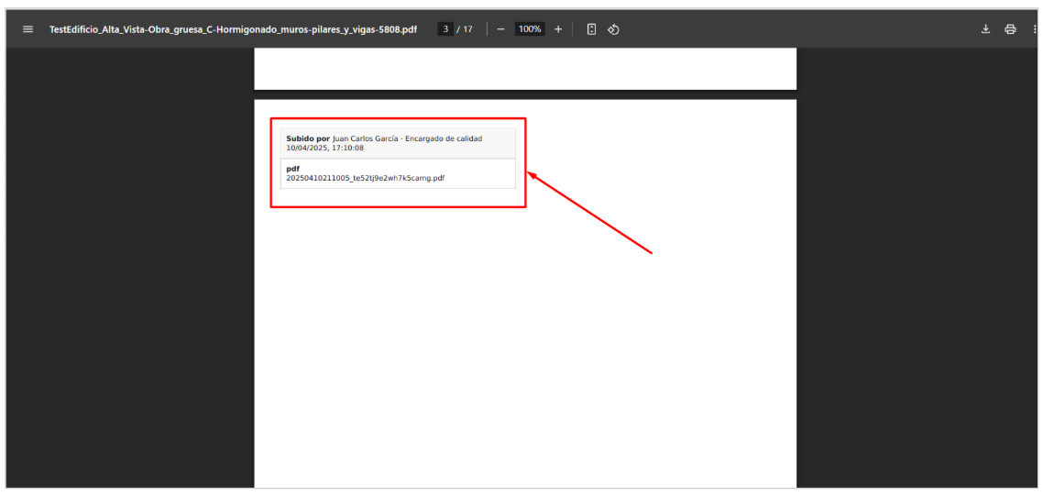Image resolution: width=1043 pixels, height=496 pixels.
Task: Click the upload date 10/04/2025, 17:10:08
Action: 324,148
